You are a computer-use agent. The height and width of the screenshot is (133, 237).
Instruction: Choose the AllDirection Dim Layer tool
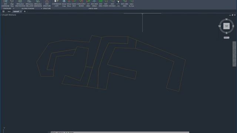29,3
